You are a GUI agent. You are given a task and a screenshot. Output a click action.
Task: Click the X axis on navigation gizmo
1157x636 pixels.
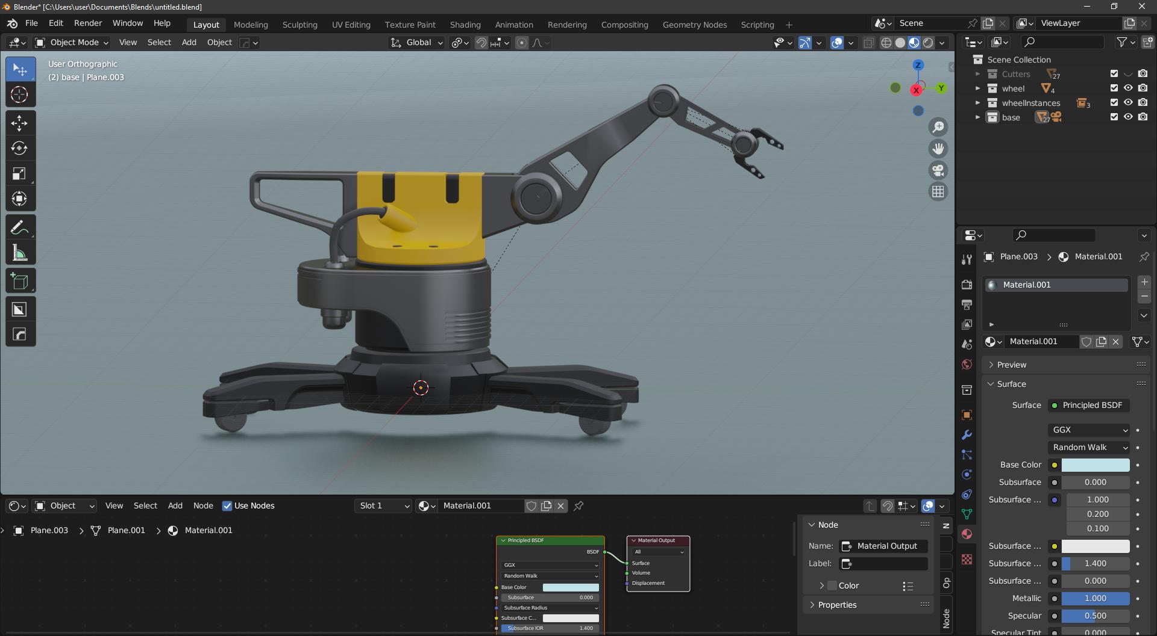[916, 90]
